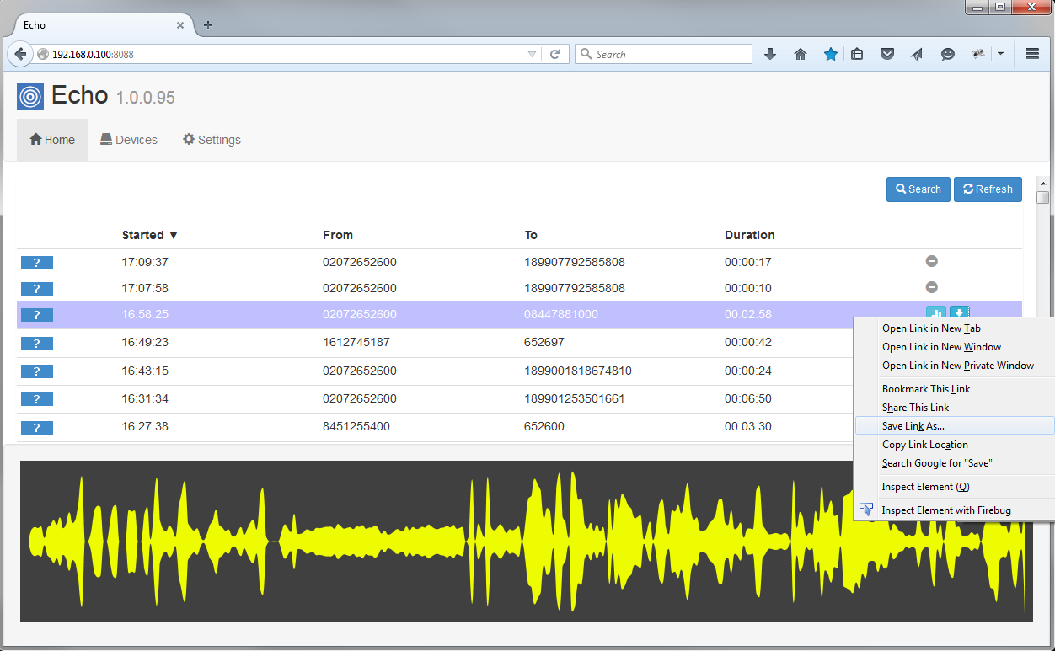
Task: Open a new browser tab
Action: tap(208, 25)
